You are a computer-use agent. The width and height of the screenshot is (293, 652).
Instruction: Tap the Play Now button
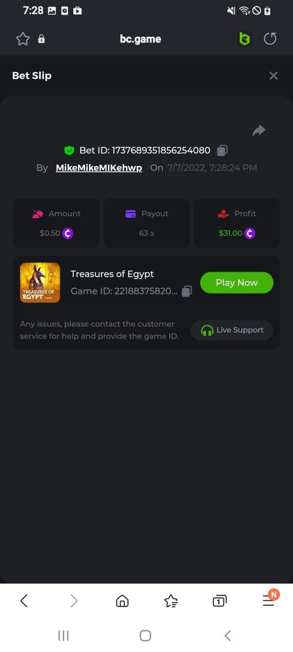click(237, 283)
